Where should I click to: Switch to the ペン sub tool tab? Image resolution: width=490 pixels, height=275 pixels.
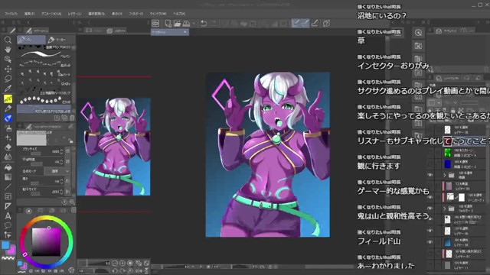(31, 40)
